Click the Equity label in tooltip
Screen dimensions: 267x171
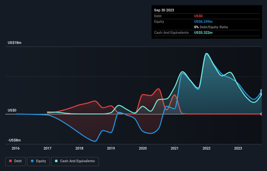point(159,21)
